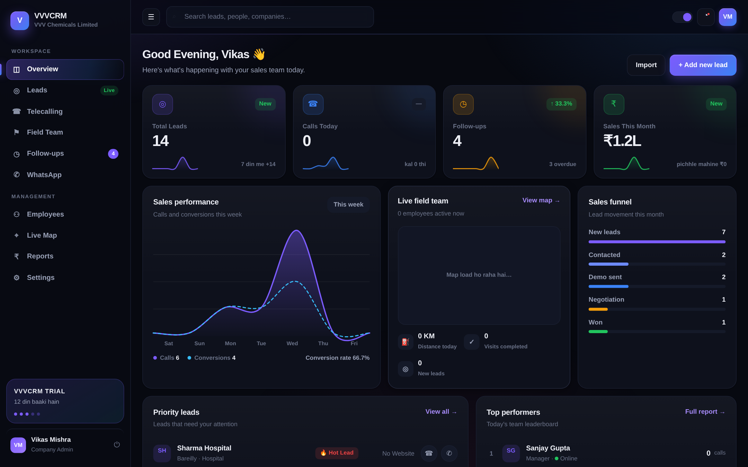748x467 pixels.
Task: Click the Import button
Action: [646, 65]
